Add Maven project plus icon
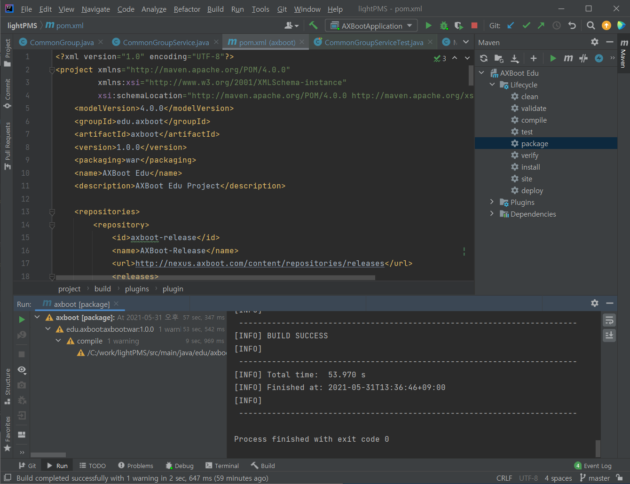Screen dimensions: 630x484 [x=534, y=58]
